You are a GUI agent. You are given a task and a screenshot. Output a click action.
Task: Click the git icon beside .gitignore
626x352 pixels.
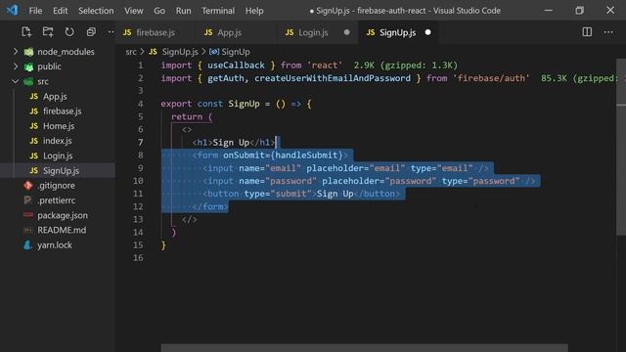pos(28,185)
